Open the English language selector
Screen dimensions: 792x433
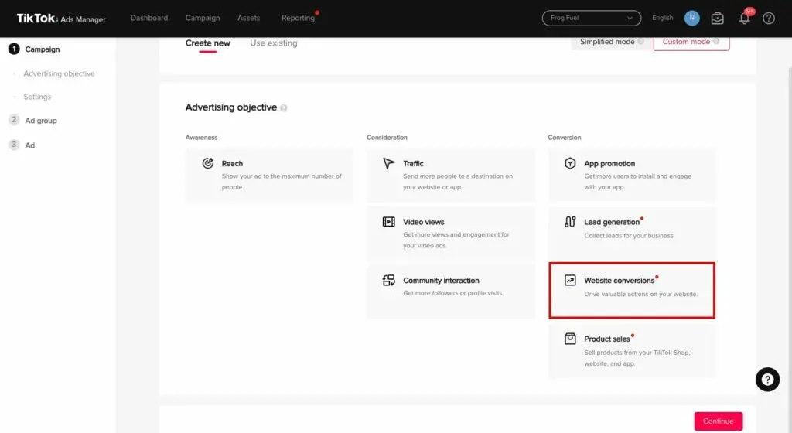pos(663,18)
